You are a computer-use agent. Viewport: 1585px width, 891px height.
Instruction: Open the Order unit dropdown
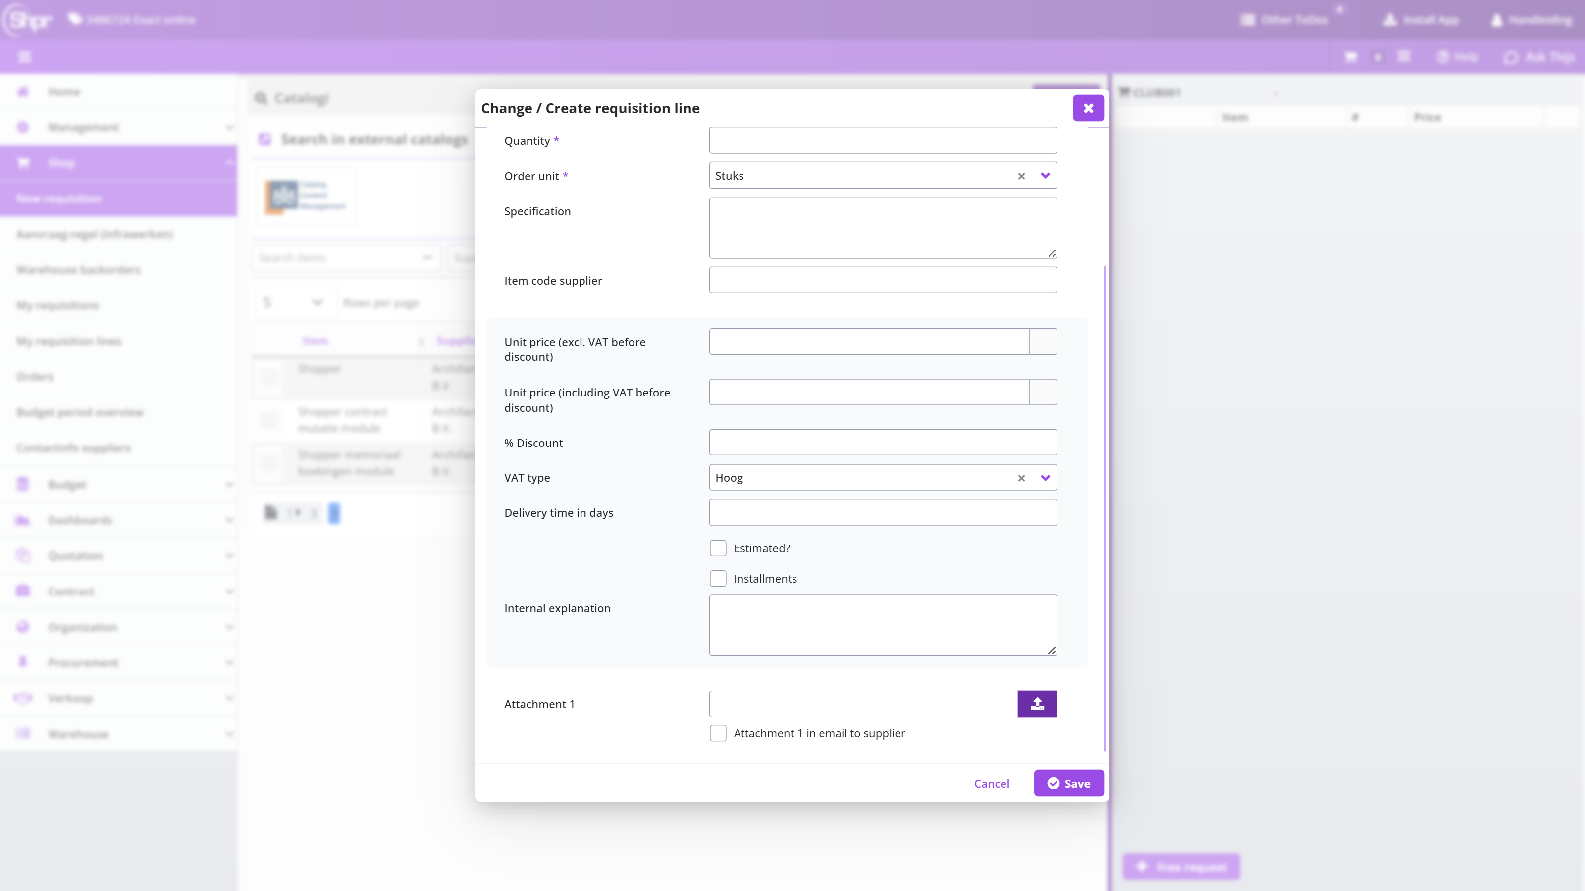(1045, 175)
